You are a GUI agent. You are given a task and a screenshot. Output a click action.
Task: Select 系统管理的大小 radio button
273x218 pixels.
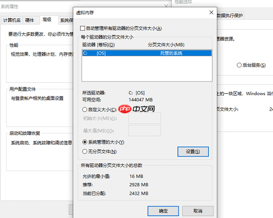coord(85,142)
